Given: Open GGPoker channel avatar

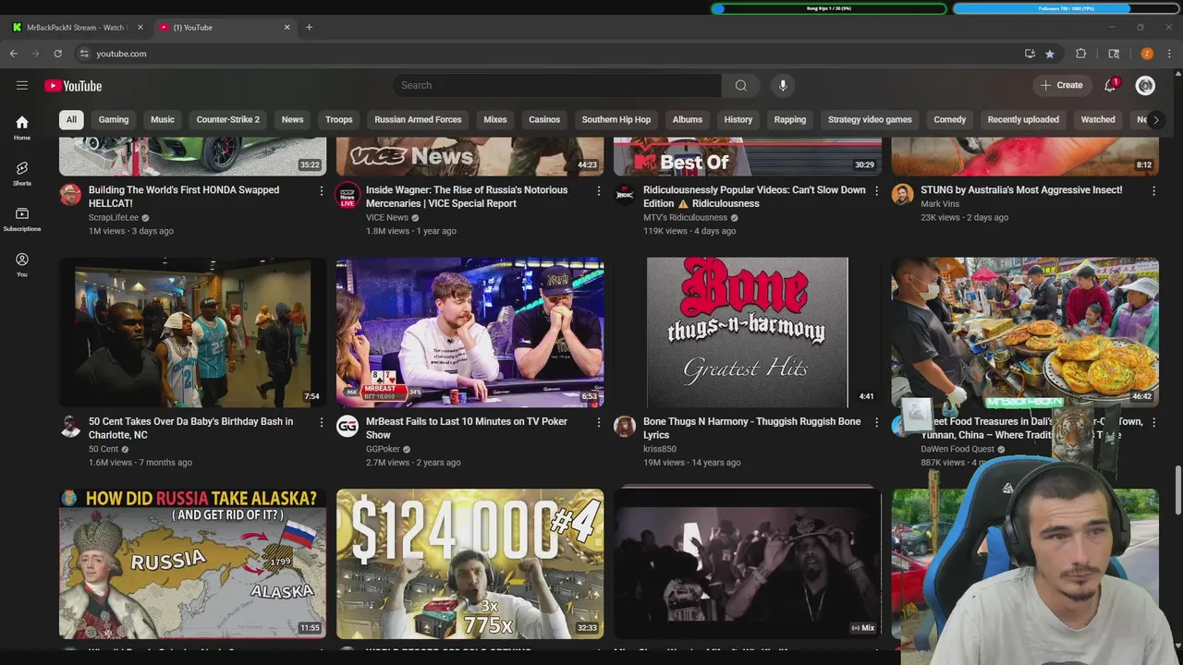Looking at the screenshot, I should (x=348, y=426).
